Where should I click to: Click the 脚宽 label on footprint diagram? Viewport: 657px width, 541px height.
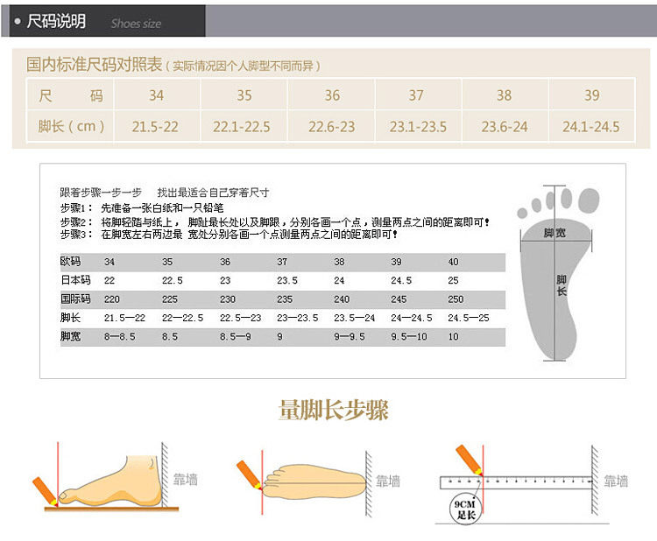click(x=555, y=233)
